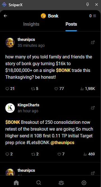Open KingsCharts post in external link
This screenshot has width=101, height=187.
click(x=93, y=108)
